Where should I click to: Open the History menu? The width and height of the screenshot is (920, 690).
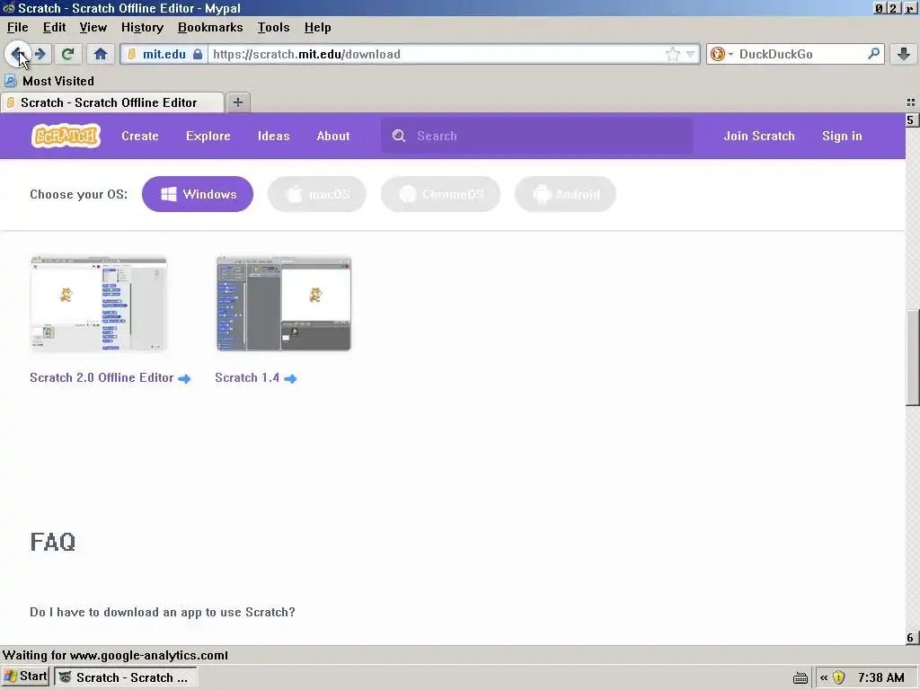pos(142,27)
